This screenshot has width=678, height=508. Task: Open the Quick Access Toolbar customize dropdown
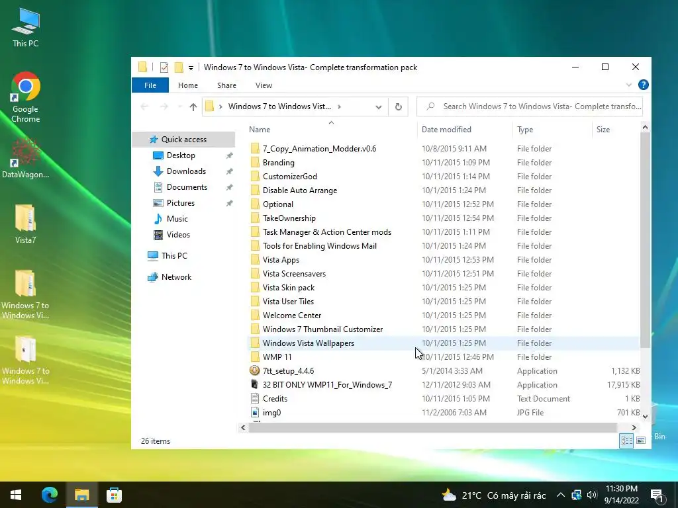(x=191, y=68)
